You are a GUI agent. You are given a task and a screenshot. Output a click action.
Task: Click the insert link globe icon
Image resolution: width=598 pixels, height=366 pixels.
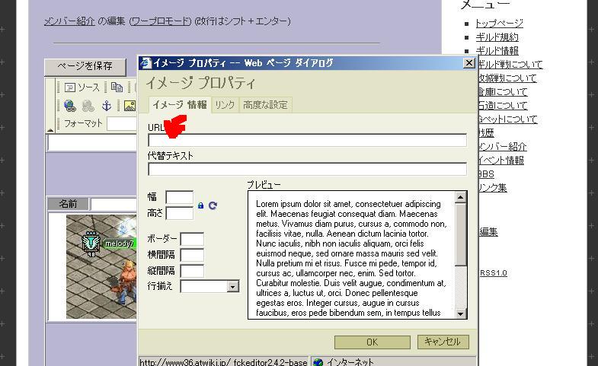point(70,106)
